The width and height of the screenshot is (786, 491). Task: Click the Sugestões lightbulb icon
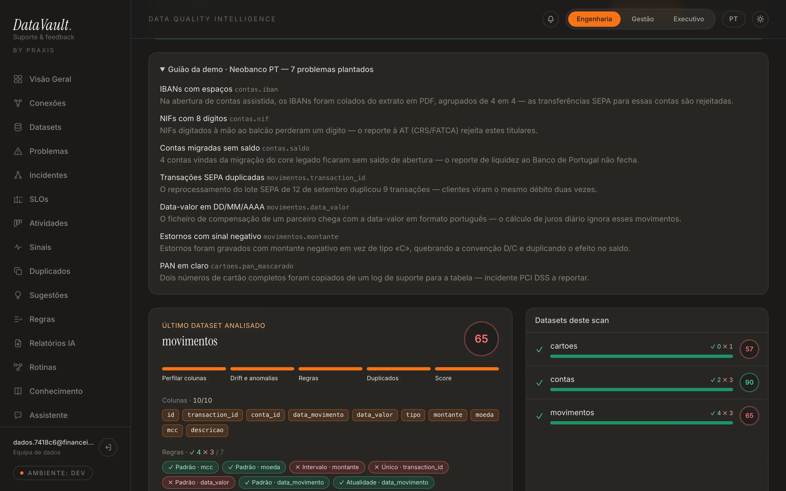point(18,295)
